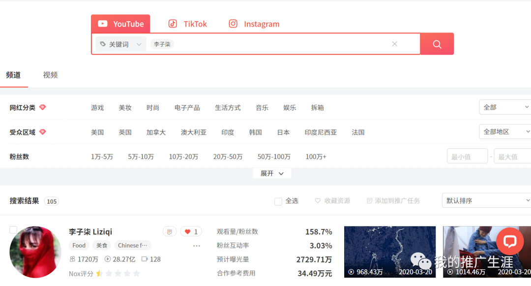Filter category by 拆箱
Viewport: 531px width, 286px height.
pyautogui.click(x=317, y=108)
